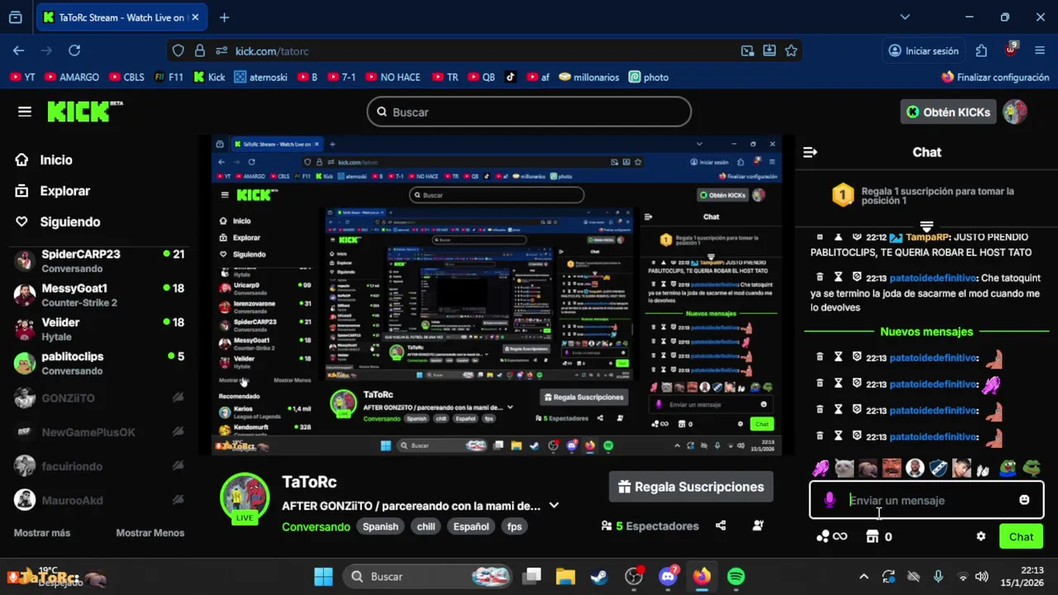Click Mostrar más in the sidebar
This screenshot has height=595, width=1058.
click(42, 533)
